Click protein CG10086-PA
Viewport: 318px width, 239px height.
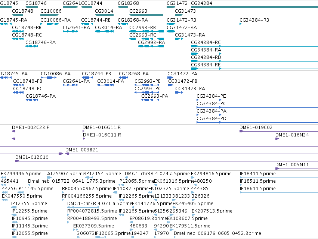[49, 78]
